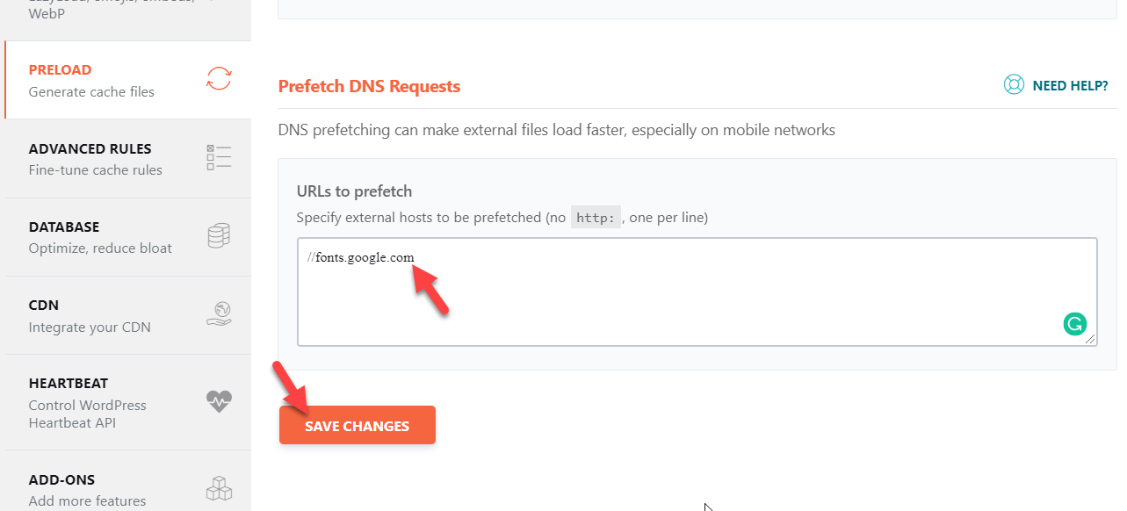Click the Prefetch DNS Requests heading
The image size is (1127, 511).
369,86
